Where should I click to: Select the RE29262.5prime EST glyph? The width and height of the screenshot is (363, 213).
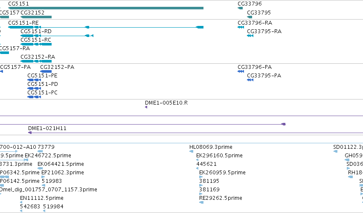[201, 202]
